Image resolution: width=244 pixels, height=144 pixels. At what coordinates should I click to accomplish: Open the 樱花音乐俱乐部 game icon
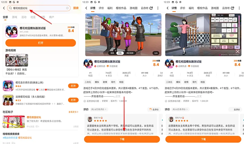[x=8, y=86]
